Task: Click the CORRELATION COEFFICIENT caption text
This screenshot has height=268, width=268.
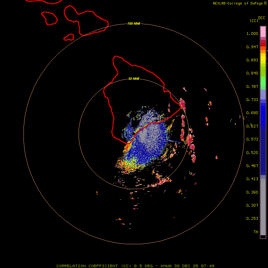Action: (x=87, y=266)
